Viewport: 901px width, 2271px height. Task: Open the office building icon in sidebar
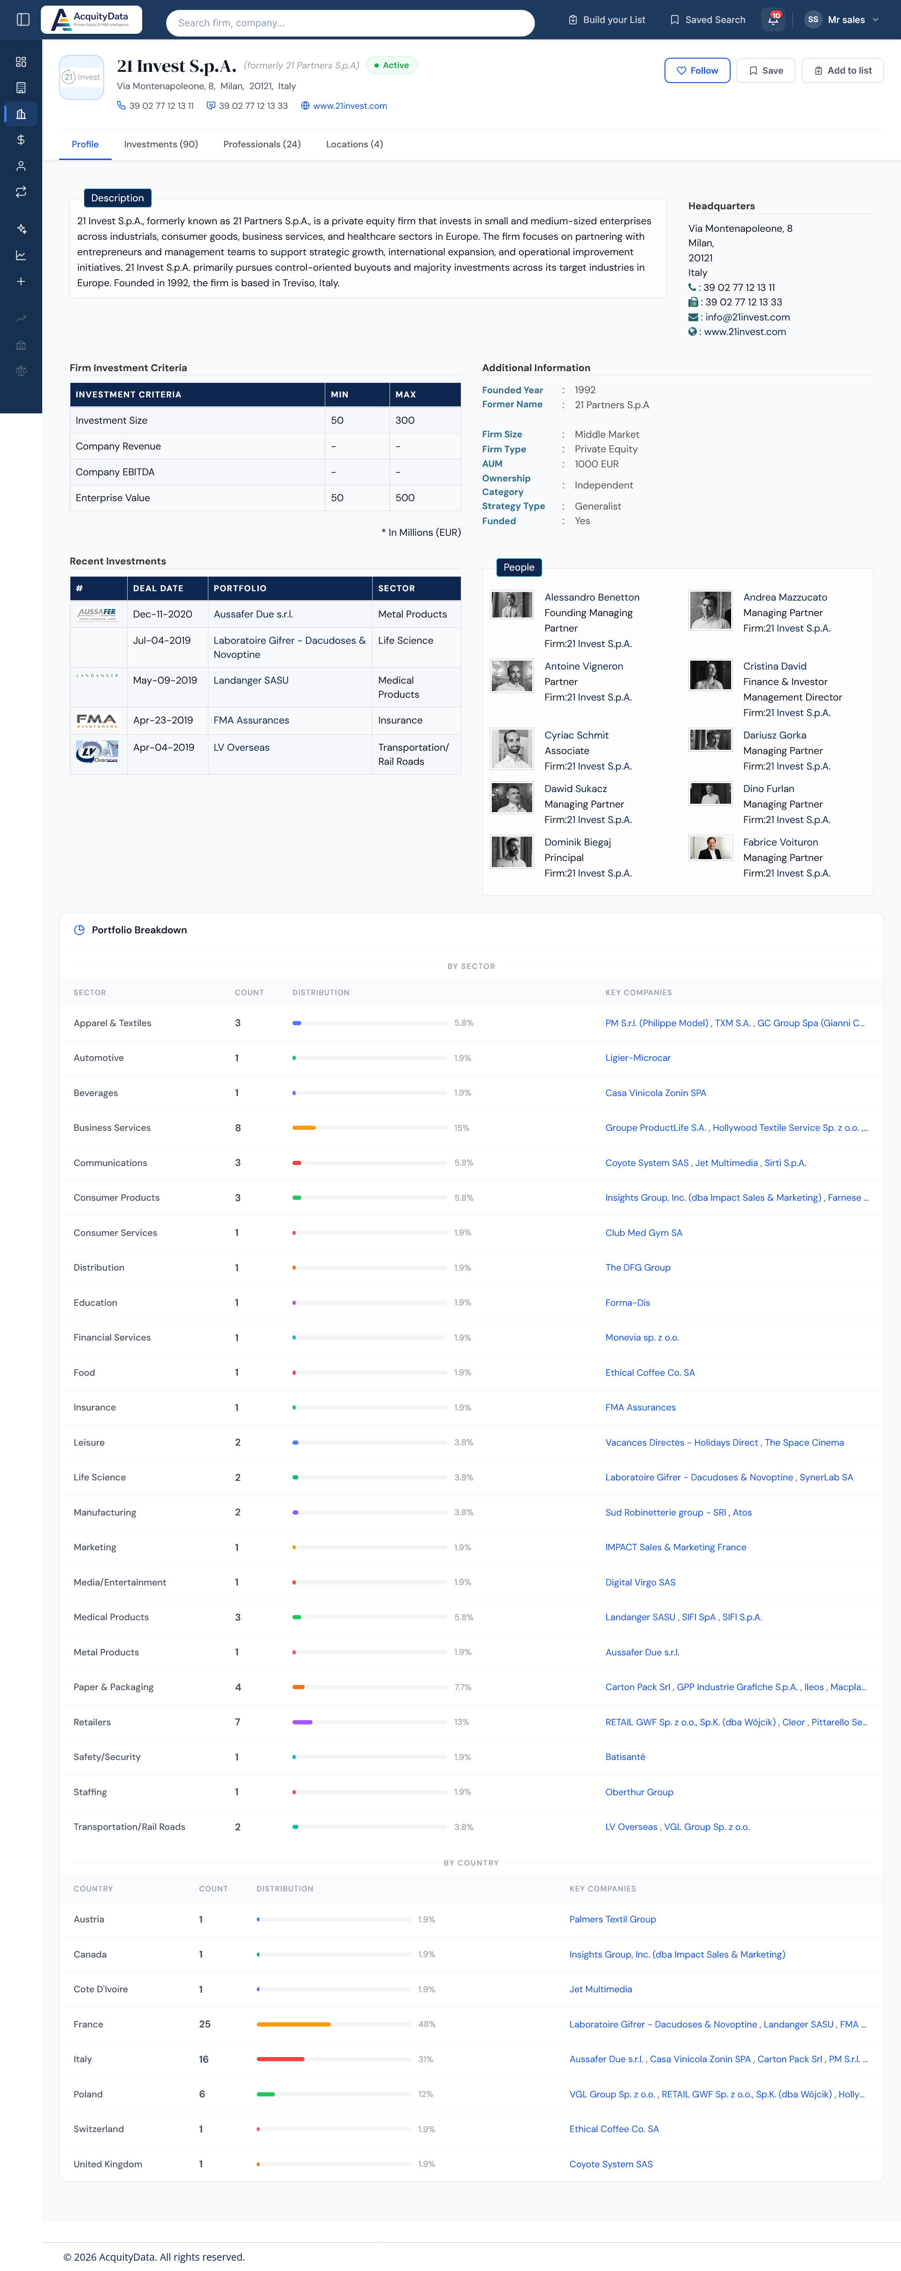(x=21, y=87)
